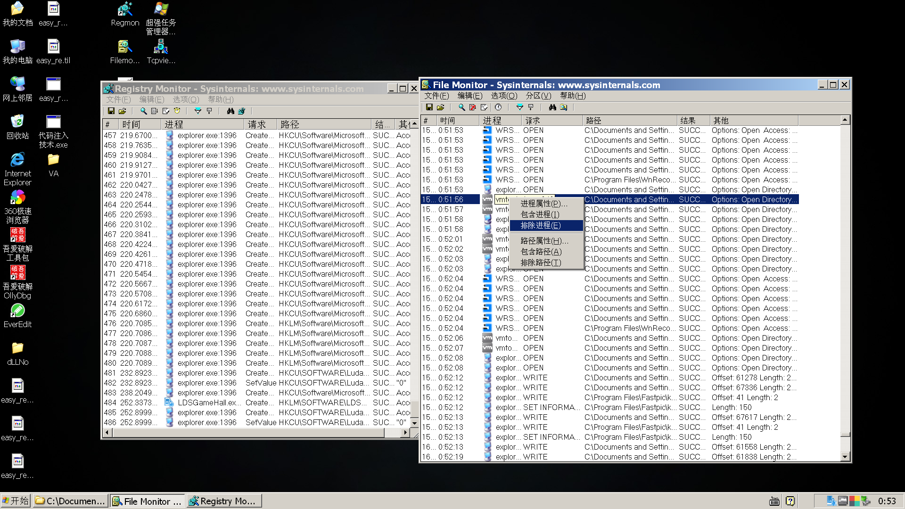905x509 pixels.
Task: Open Filemon desktop shortcut
Action: click(x=125, y=52)
